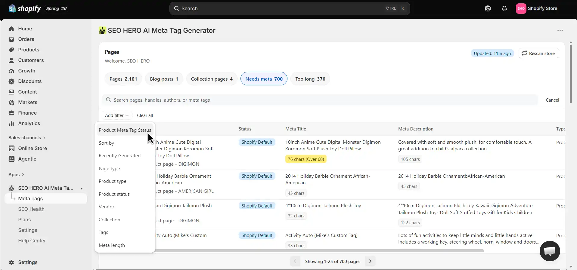Click the Content icon in sidebar

click(11, 92)
